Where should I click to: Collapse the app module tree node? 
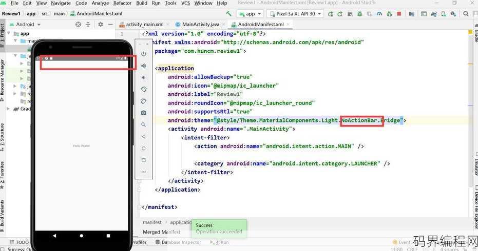tap(9, 33)
